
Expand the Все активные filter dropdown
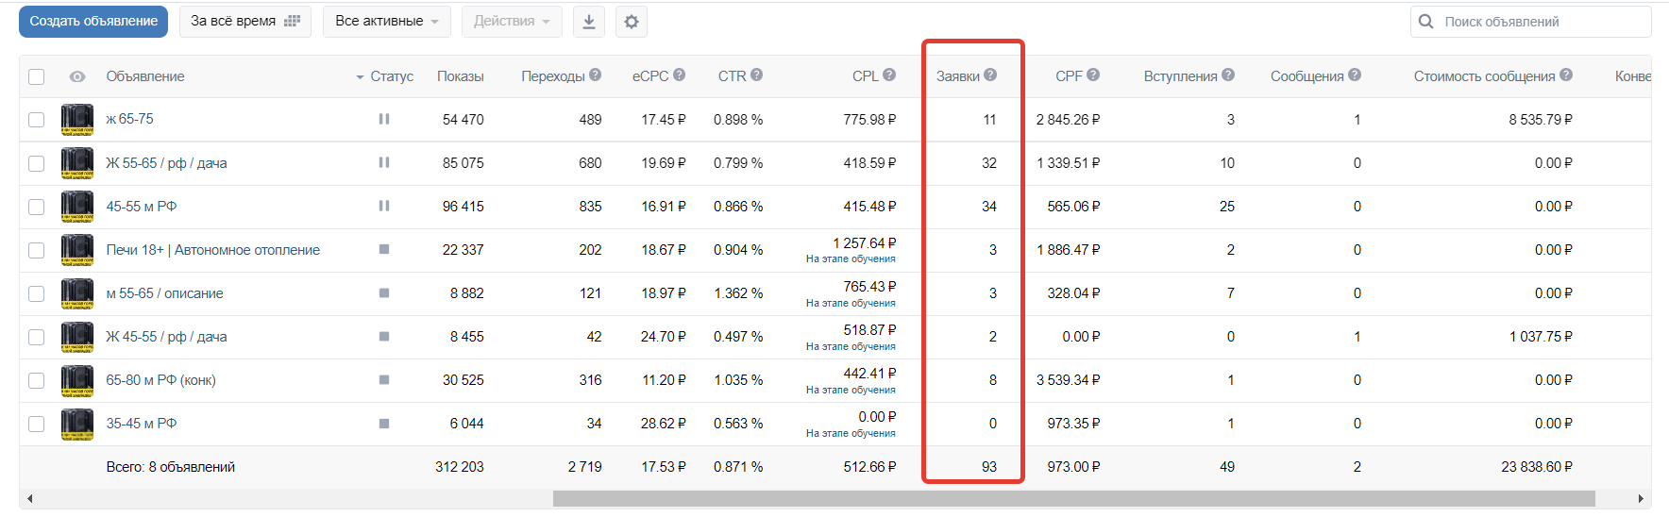point(386,22)
